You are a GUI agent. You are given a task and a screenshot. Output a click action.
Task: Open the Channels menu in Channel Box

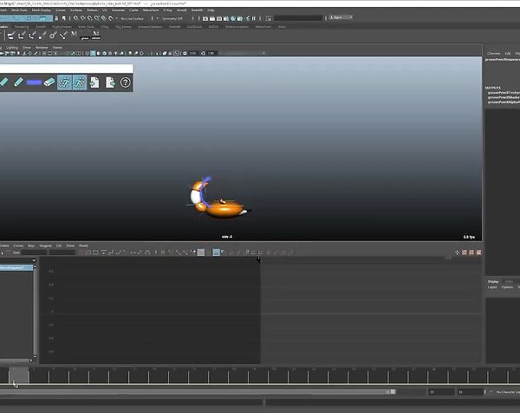[x=493, y=54]
